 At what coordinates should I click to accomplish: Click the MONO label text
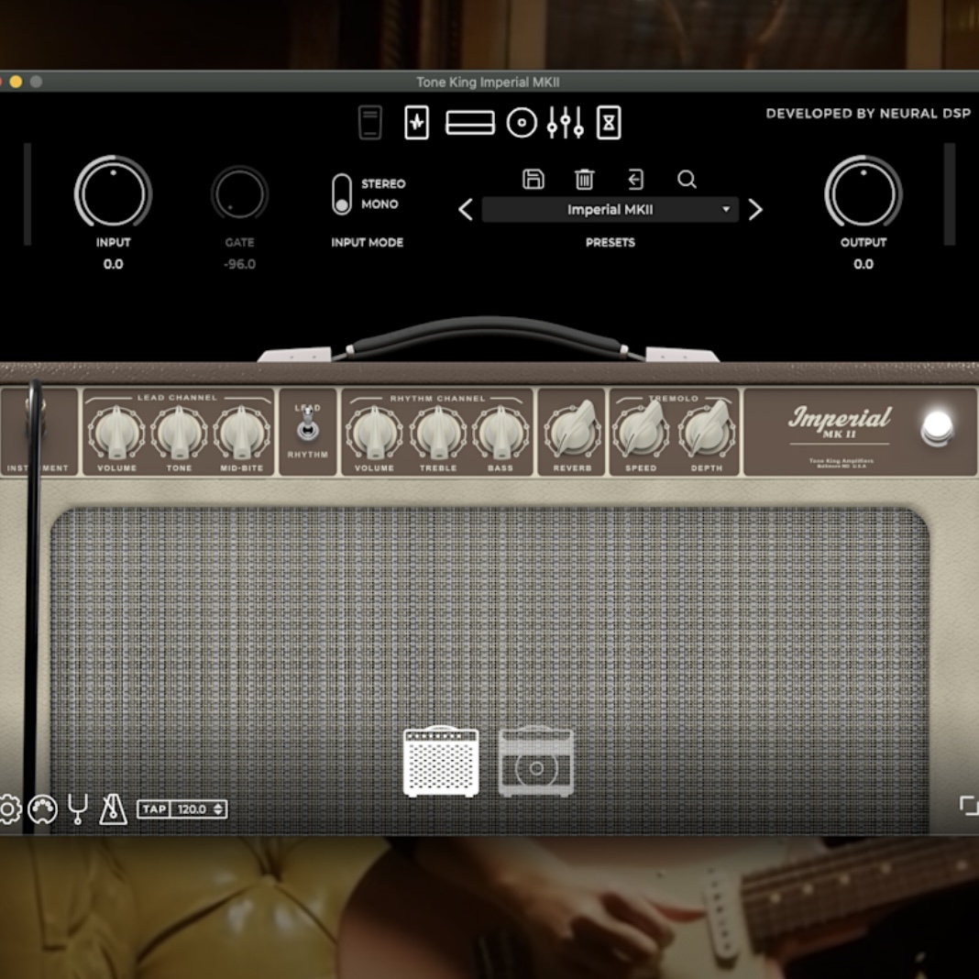[379, 204]
